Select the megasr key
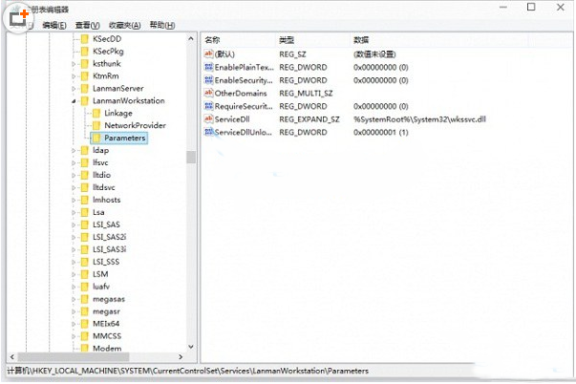 coord(107,311)
